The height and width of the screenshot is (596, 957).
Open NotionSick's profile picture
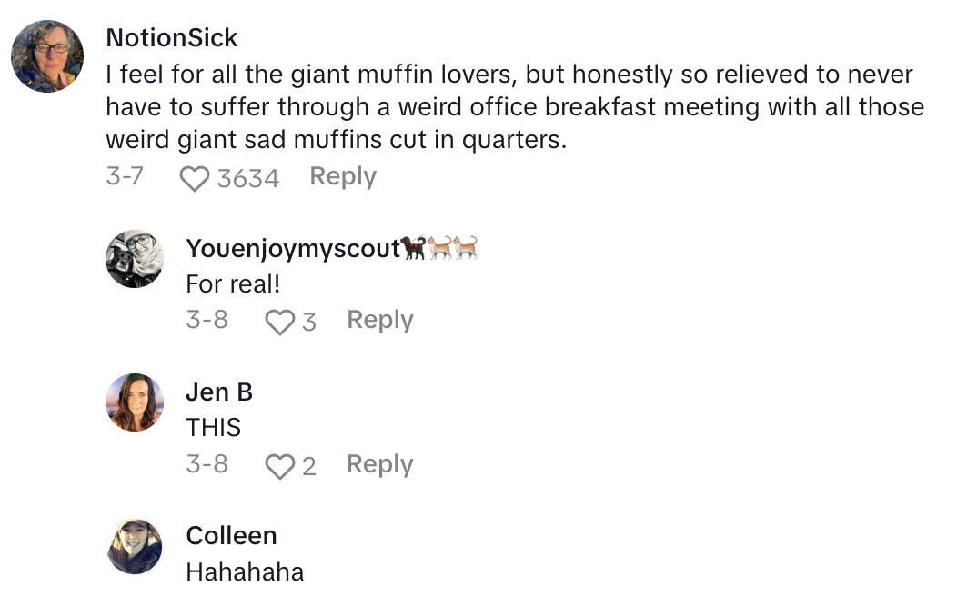(47, 56)
